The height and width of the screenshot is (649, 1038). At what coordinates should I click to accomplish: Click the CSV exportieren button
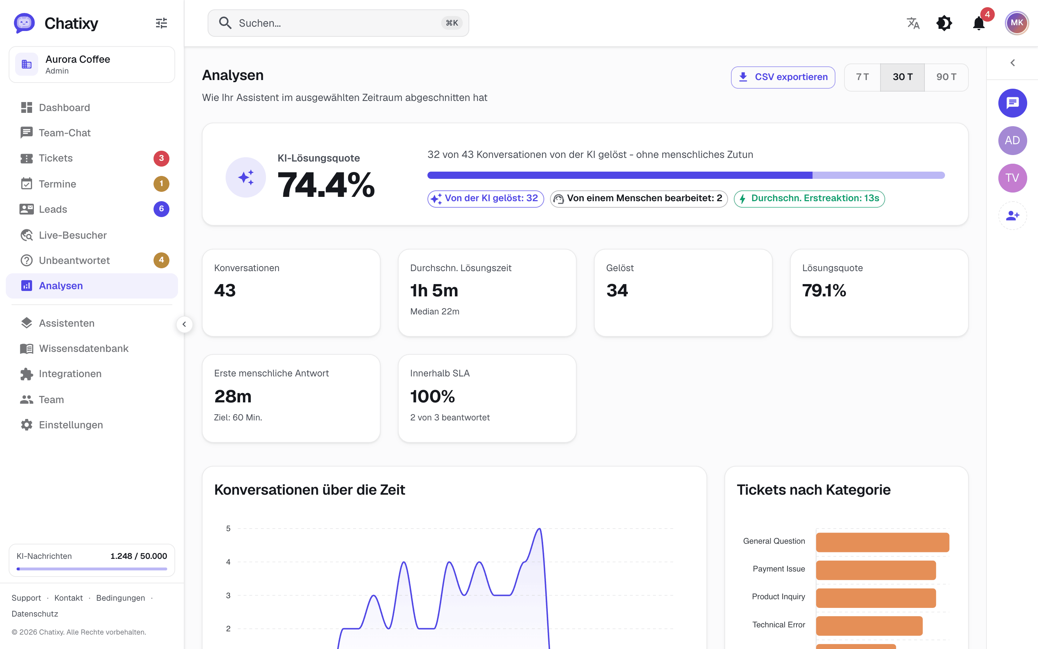783,77
